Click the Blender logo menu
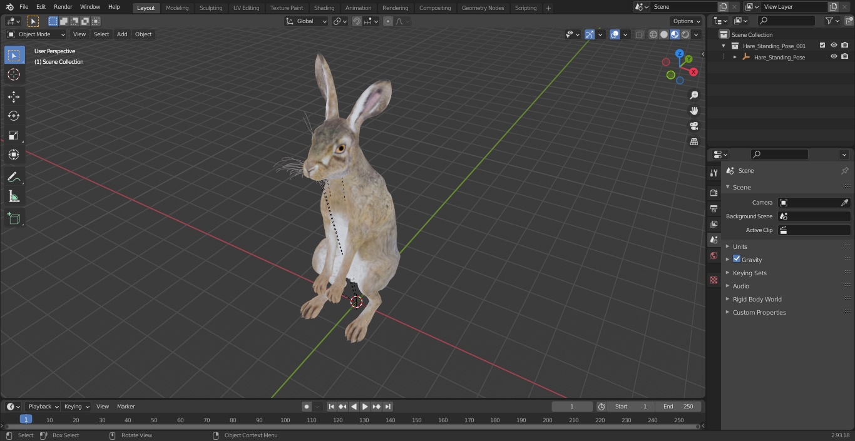855x441 pixels. coord(9,7)
